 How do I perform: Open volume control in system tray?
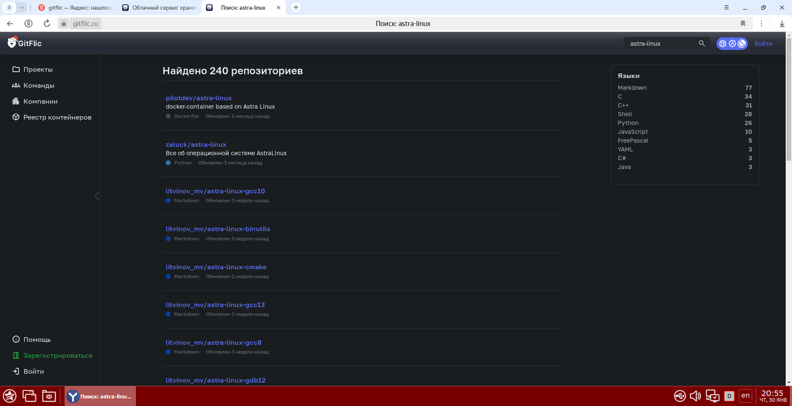coord(696,396)
